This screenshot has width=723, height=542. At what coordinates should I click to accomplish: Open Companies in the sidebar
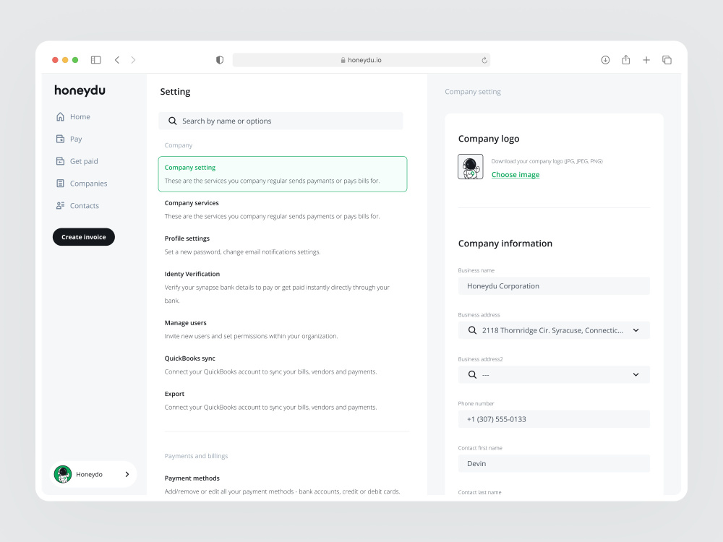(81, 184)
